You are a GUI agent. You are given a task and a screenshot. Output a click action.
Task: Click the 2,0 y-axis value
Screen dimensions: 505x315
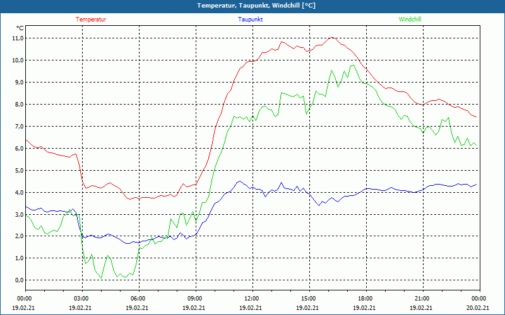[19, 236]
